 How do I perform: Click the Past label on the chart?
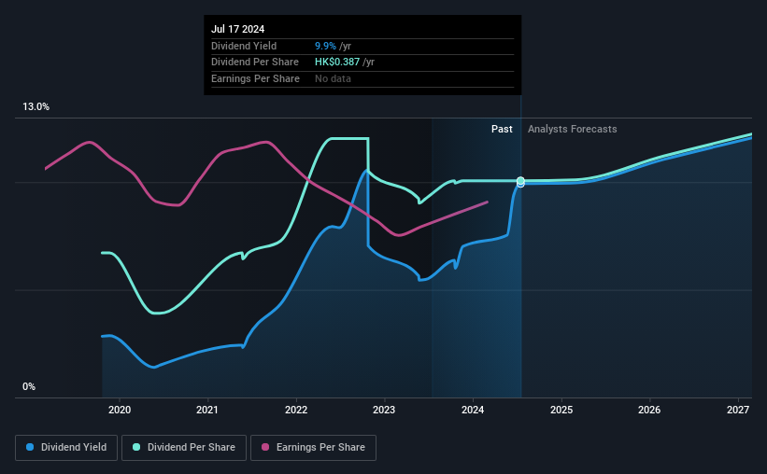tap(502, 129)
